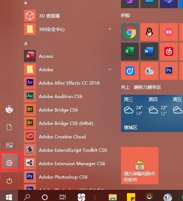Open taskbar search magnifier

pyautogui.click(x=27, y=197)
